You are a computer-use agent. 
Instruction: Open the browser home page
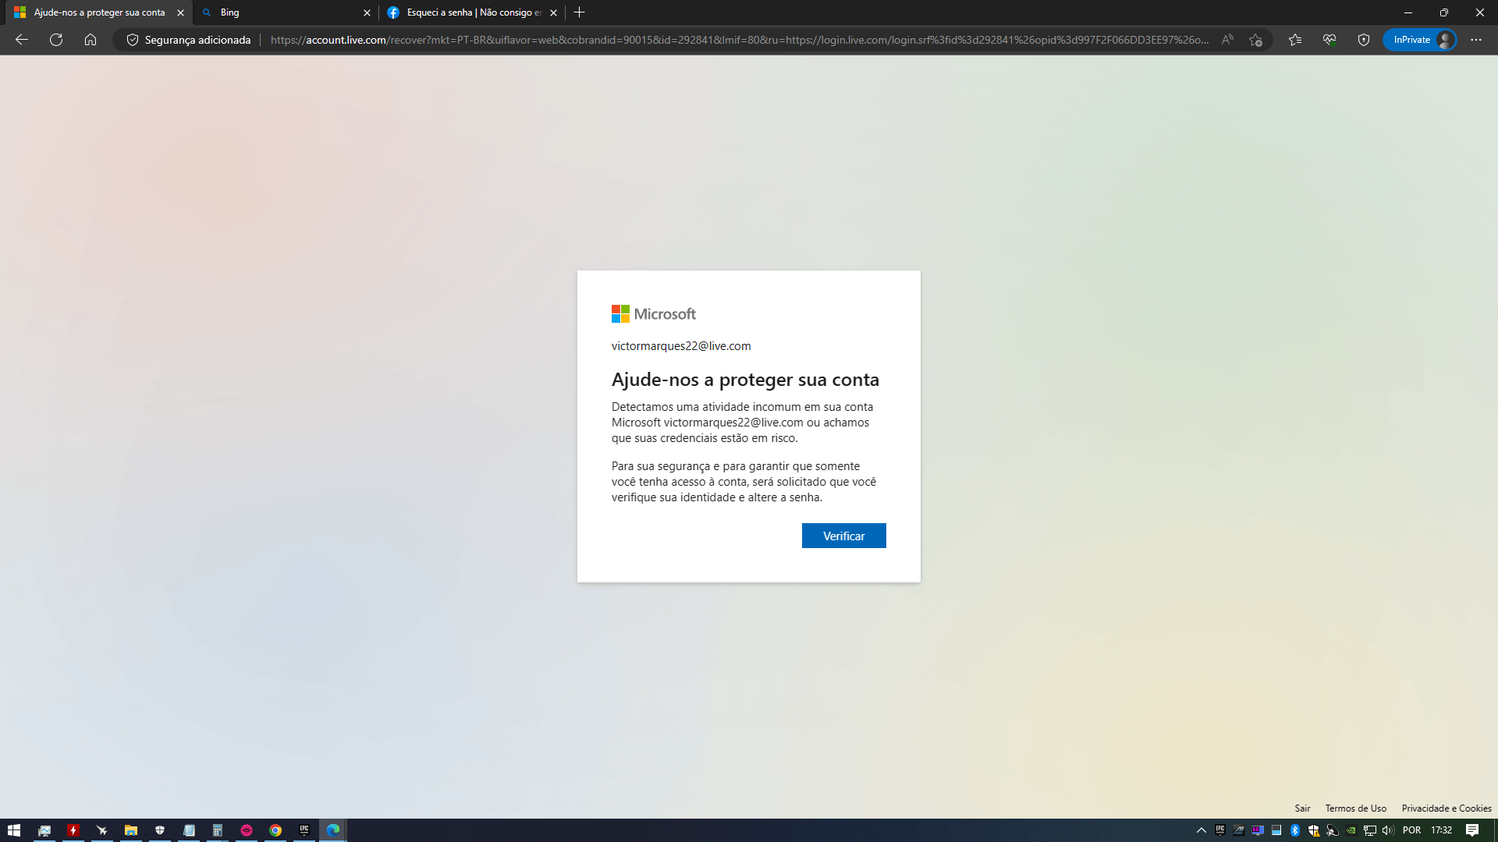91,40
